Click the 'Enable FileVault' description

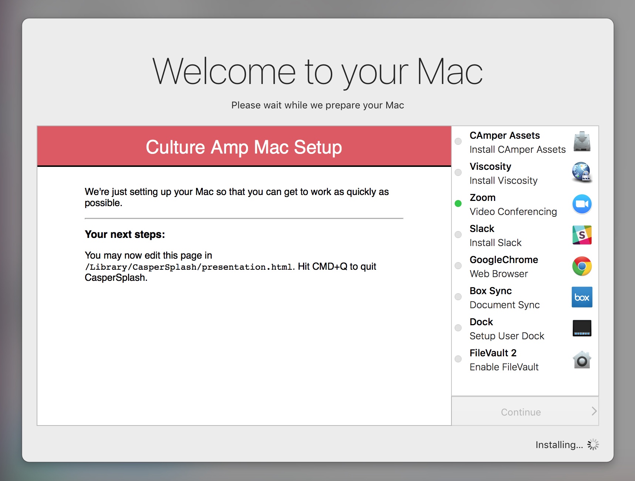pyautogui.click(x=504, y=367)
